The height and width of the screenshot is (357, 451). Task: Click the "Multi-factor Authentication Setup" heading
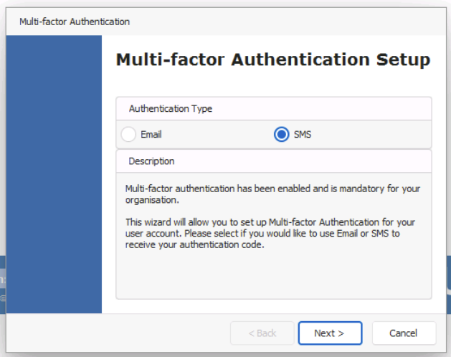pos(273,59)
